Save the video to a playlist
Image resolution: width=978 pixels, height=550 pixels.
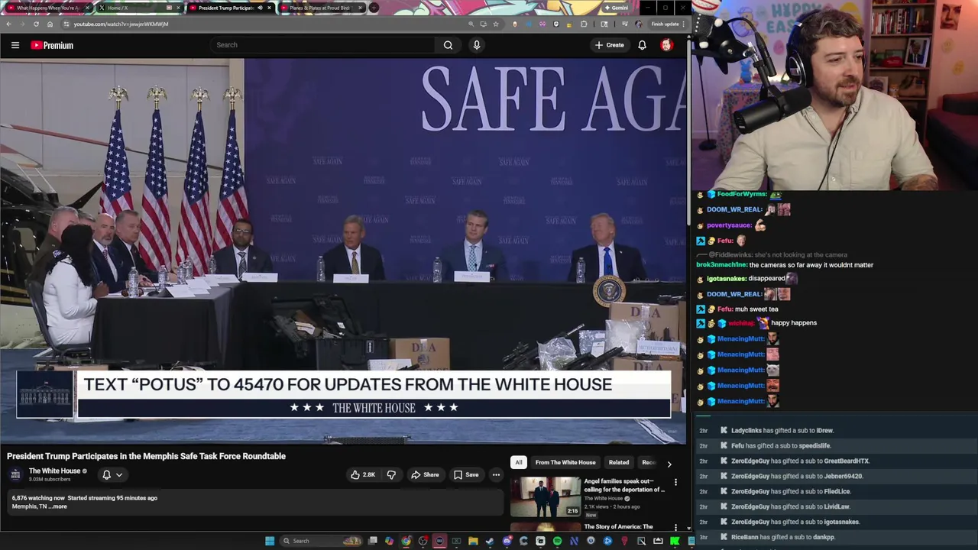(466, 474)
